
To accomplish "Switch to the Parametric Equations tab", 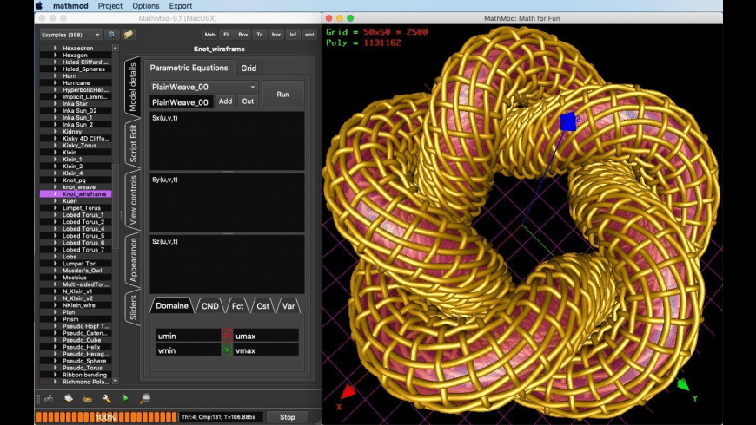I will [x=189, y=68].
